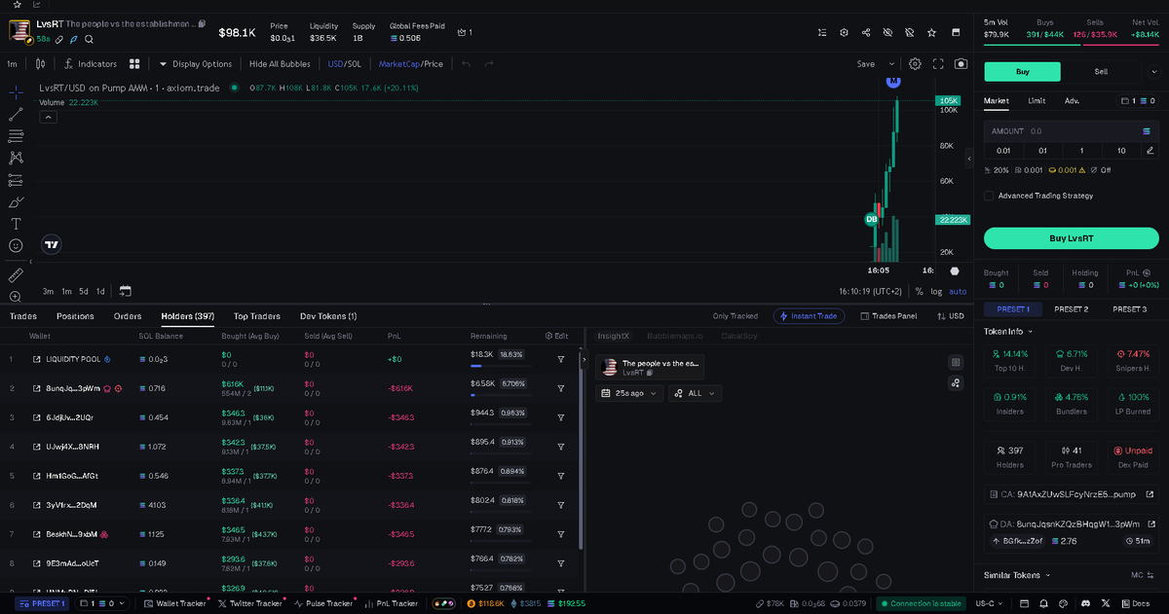Open the emoji sticker tool
Screen dimensions: 1169x614
click(x=16, y=245)
